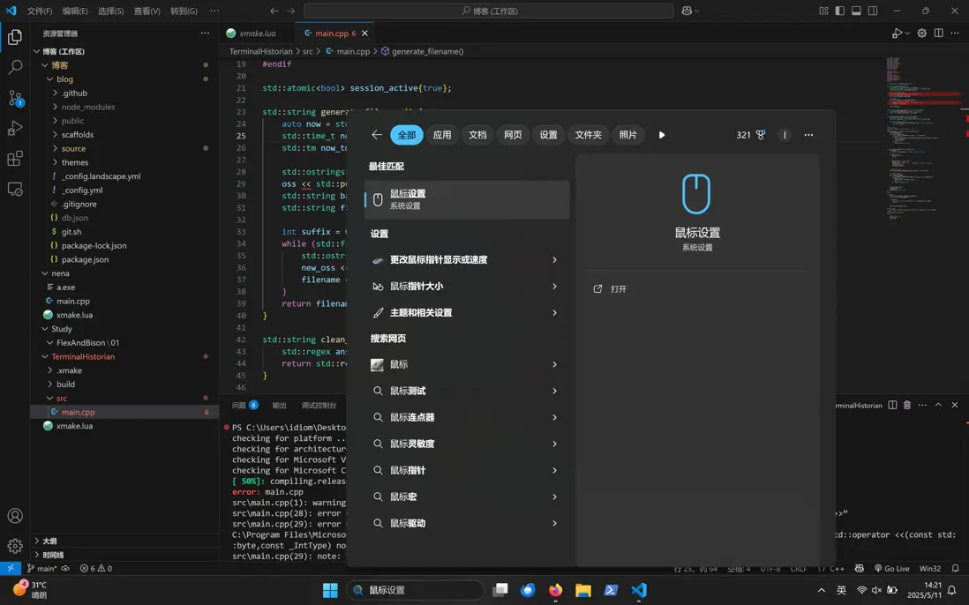The width and height of the screenshot is (969, 605).
Task: Select the 文件夹 filter tab
Action: [589, 135]
